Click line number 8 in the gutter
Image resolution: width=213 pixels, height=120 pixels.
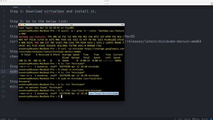[4, 46]
